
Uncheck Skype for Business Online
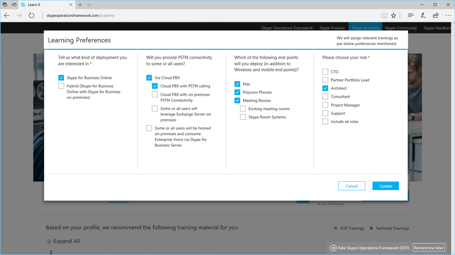click(61, 77)
